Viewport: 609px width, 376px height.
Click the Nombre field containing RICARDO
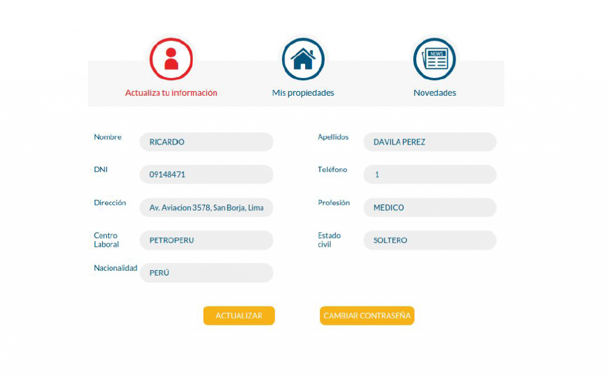point(206,142)
